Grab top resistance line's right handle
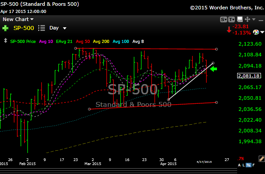This screenshot has width=265, height=174. (x=216, y=49)
